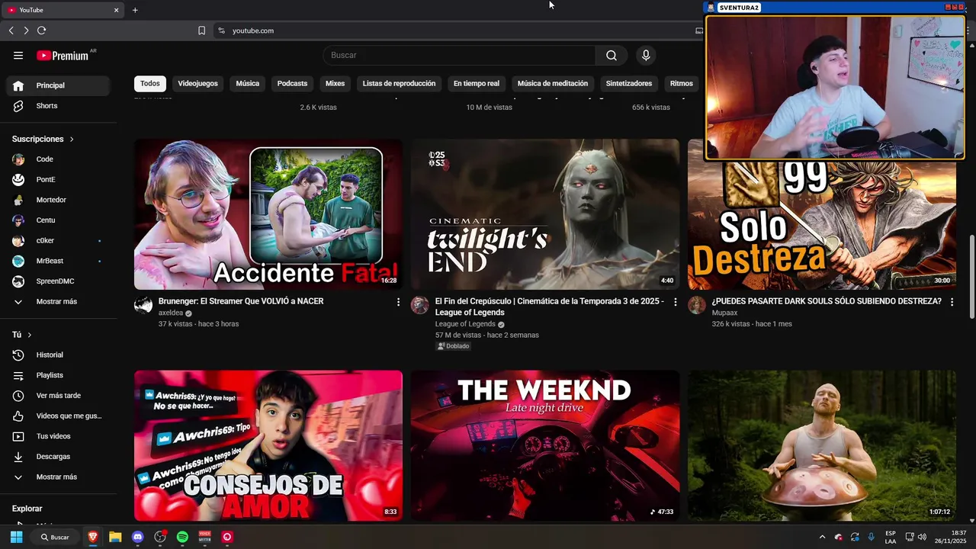
Task: Open the Mortedor subscription channel
Action: click(59, 200)
